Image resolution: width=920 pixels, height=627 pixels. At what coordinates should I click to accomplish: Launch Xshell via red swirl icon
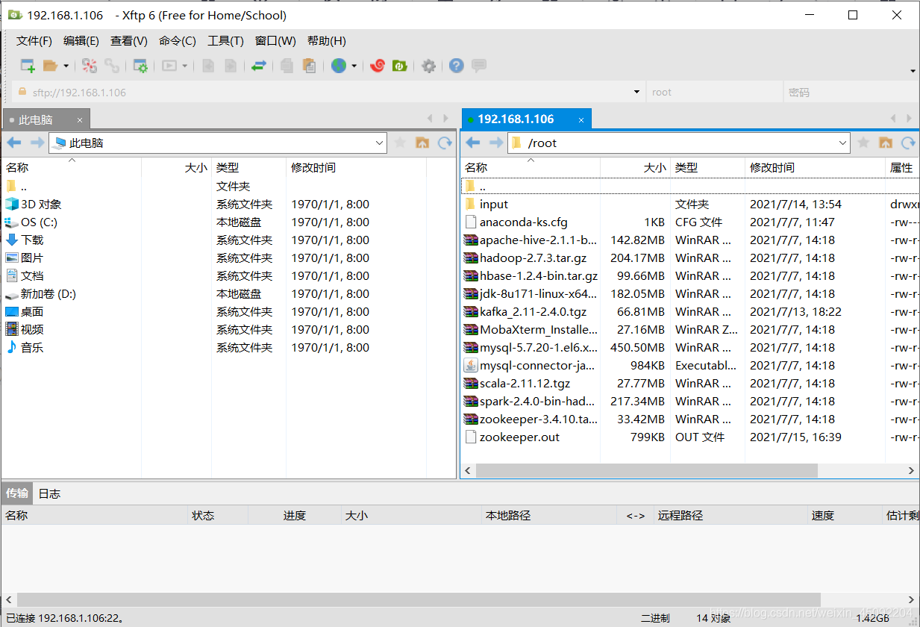[378, 66]
